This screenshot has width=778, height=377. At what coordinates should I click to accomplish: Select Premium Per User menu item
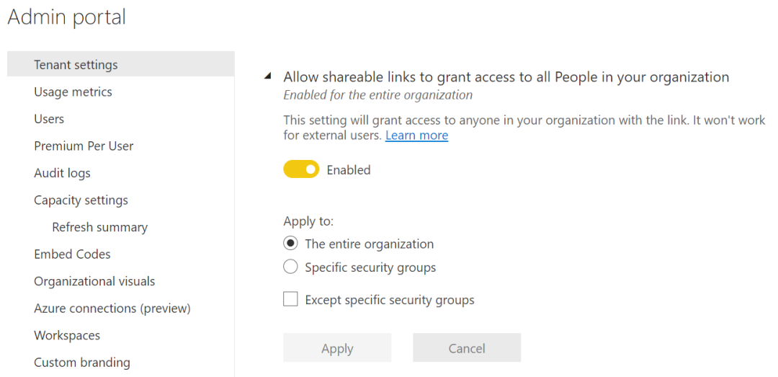(84, 146)
